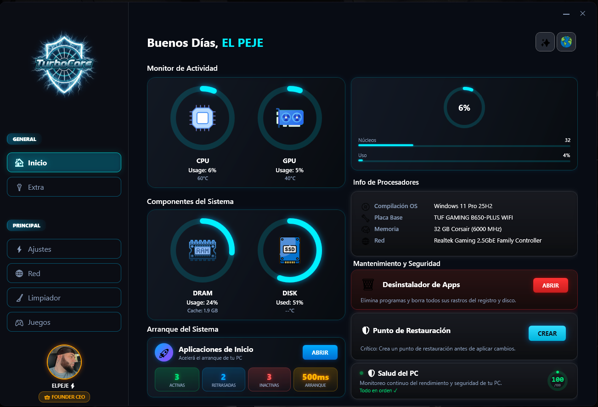Select the 3 INACTIVAS startup tile
The width and height of the screenshot is (598, 407).
pos(269,379)
